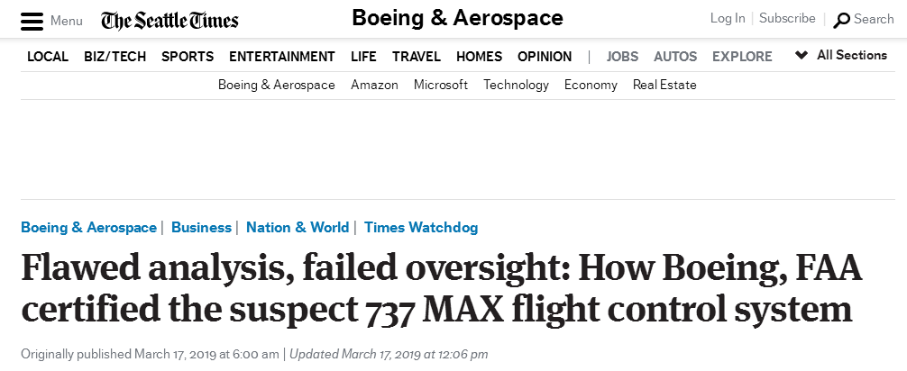Click the Log In link

click(x=728, y=18)
